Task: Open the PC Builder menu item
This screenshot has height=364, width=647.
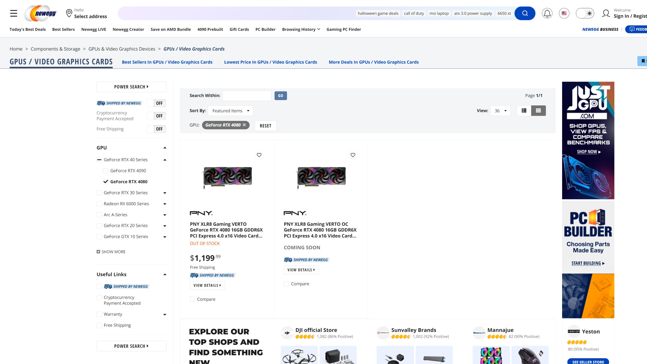Action: coord(265,29)
